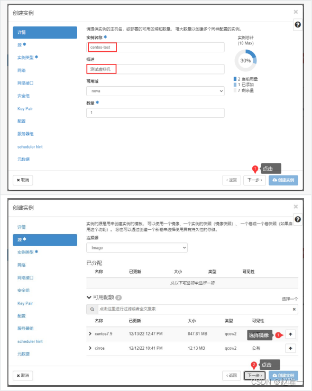This screenshot has height=391, width=312.
Task: Click 创建实例 button in lower dialog
Action: 283,376
